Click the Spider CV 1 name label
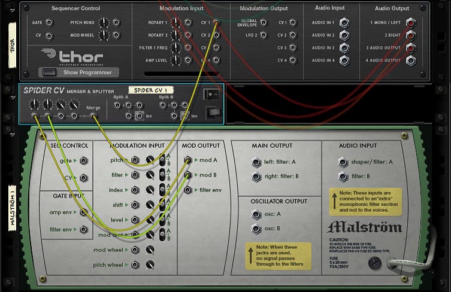 pyautogui.click(x=151, y=90)
